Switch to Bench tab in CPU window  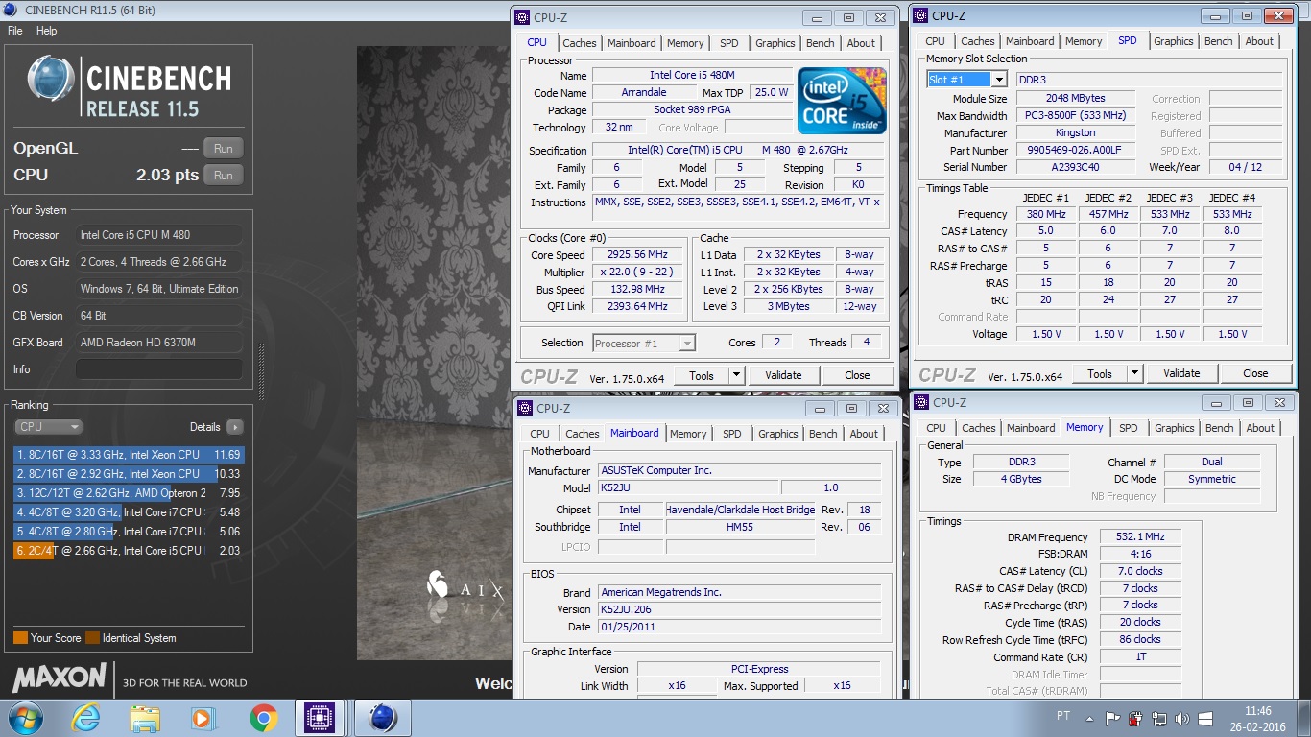820,43
